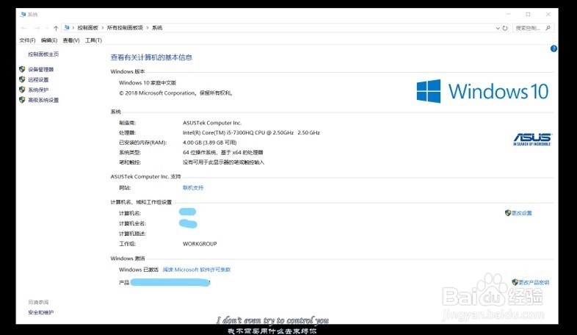Click the 查看有关计算机的基本信息 heading
The width and height of the screenshot is (577, 335).
[151, 57]
